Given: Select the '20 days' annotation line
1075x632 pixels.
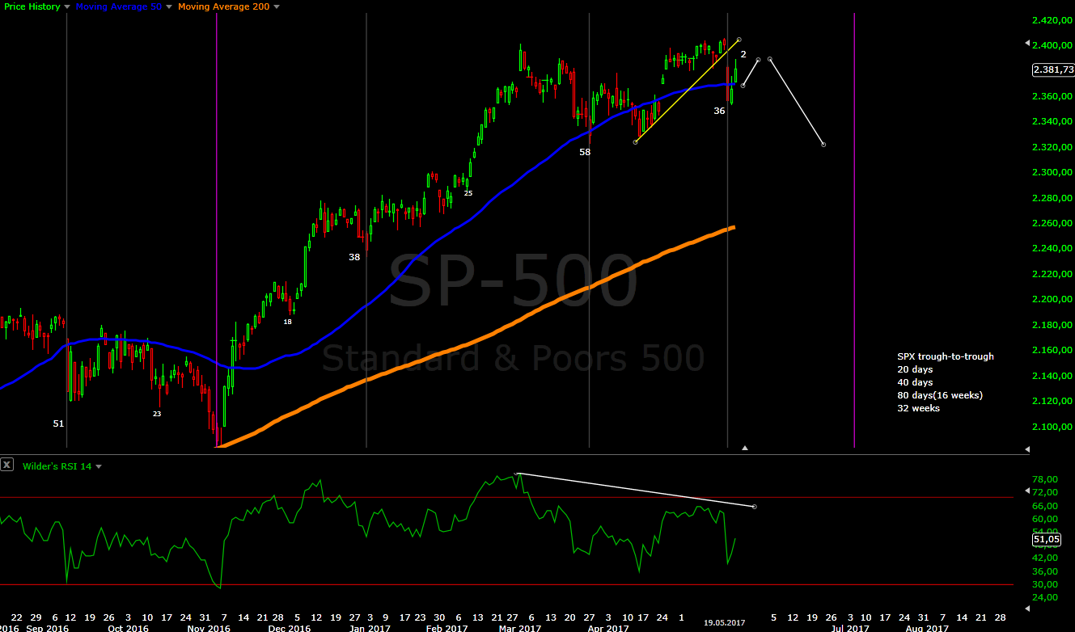Looking at the screenshot, I should coord(915,369).
